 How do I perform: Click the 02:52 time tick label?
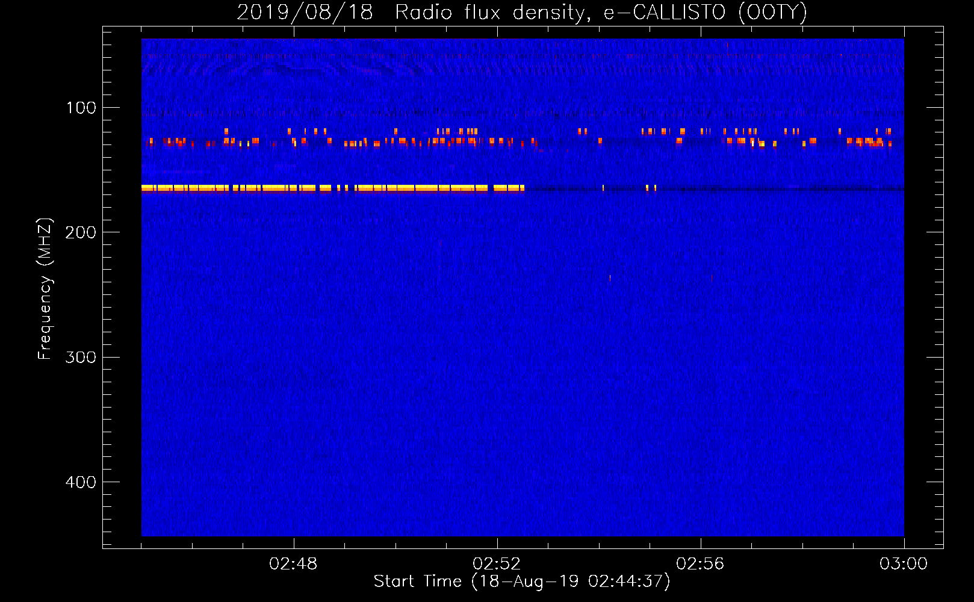click(497, 564)
